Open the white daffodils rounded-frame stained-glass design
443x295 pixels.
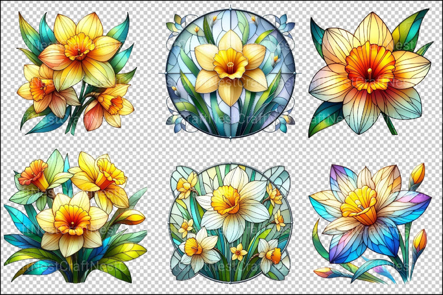point(230,222)
